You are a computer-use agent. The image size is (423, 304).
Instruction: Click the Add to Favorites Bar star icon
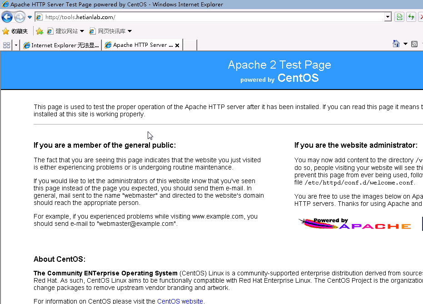(x=40, y=31)
